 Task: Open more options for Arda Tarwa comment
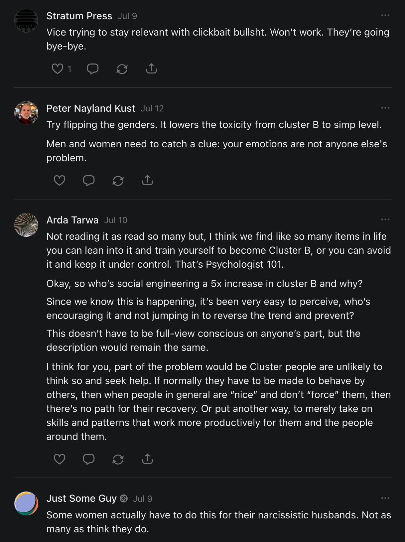[x=385, y=220]
